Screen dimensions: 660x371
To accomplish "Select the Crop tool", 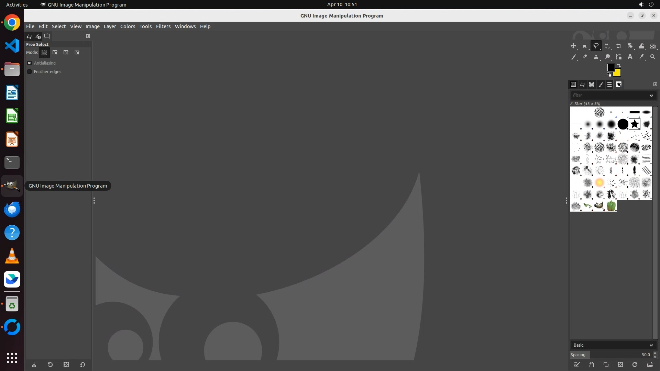I will click(x=619, y=46).
